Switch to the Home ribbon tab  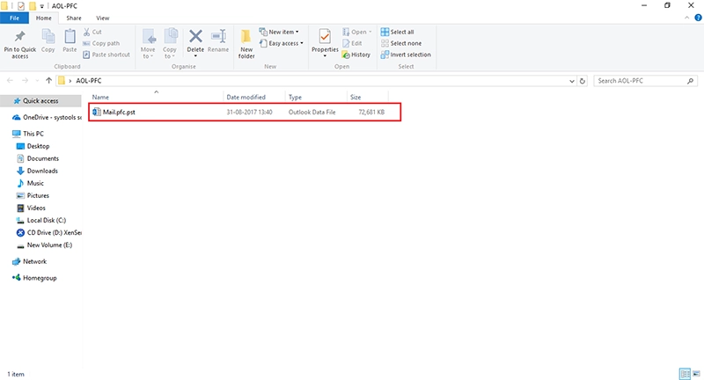pos(43,18)
